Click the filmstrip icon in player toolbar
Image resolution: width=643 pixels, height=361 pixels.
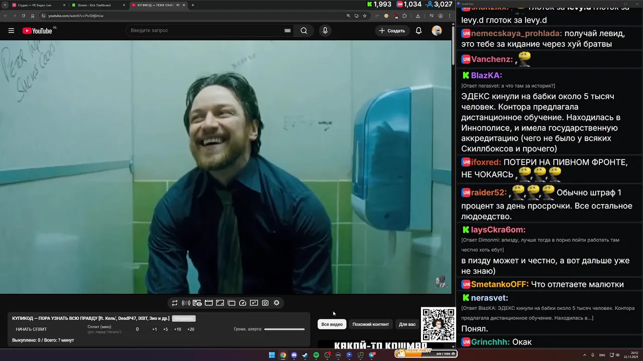click(231, 303)
